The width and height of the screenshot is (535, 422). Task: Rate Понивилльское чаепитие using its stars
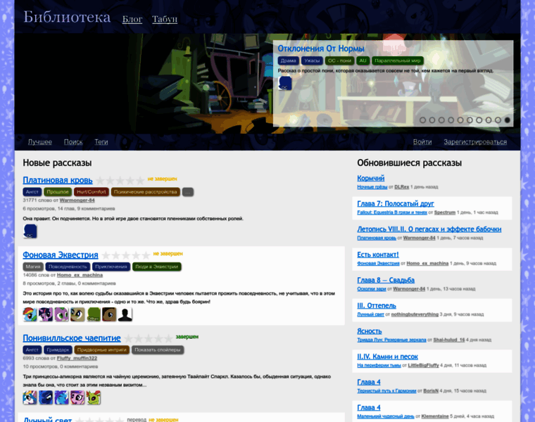click(x=149, y=338)
